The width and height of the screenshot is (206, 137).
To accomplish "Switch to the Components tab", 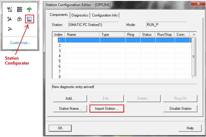I will coord(59,15).
